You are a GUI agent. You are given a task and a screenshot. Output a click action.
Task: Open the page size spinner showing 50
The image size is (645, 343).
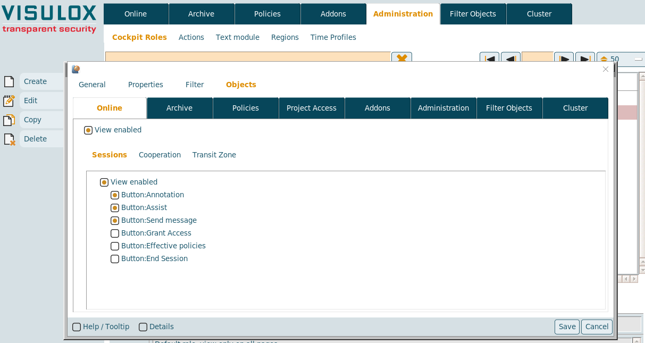point(604,59)
